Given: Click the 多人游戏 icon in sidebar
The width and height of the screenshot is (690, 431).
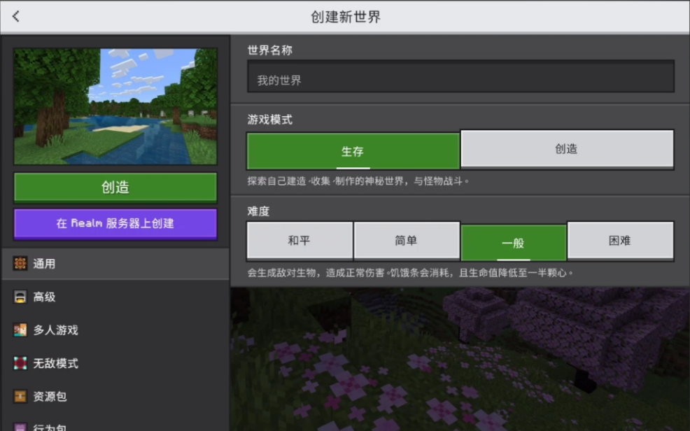Looking at the screenshot, I should pos(20,330).
